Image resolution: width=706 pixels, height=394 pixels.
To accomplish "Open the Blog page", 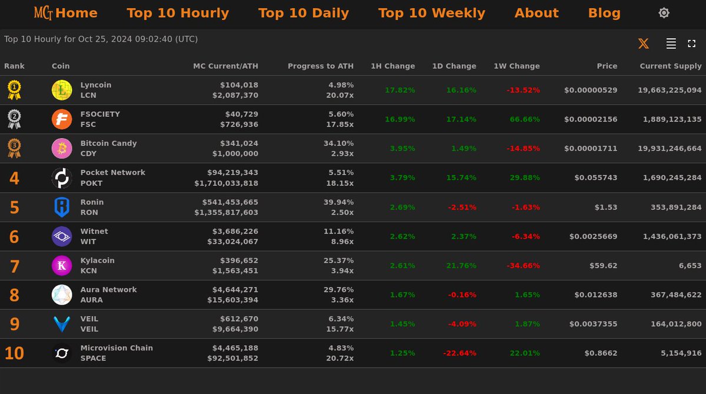I will tap(604, 13).
